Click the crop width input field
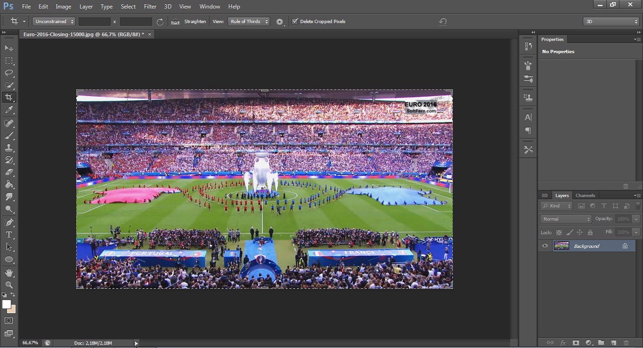Viewport: 643px width, 348px height. pyautogui.click(x=94, y=22)
